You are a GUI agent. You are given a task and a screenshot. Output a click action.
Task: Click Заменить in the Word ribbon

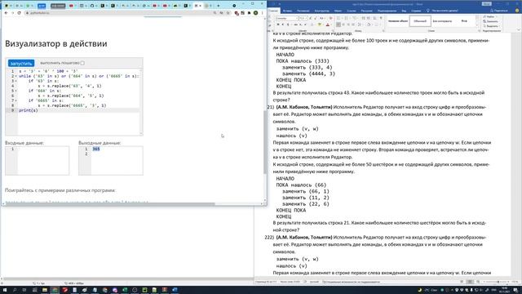[x=490, y=21]
